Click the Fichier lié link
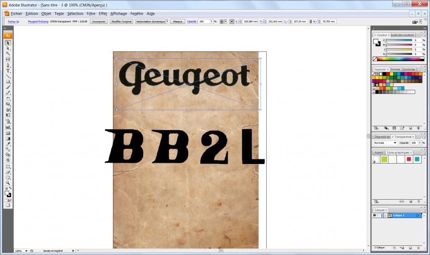Viewport: 430px width, 255px height. coord(13,22)
